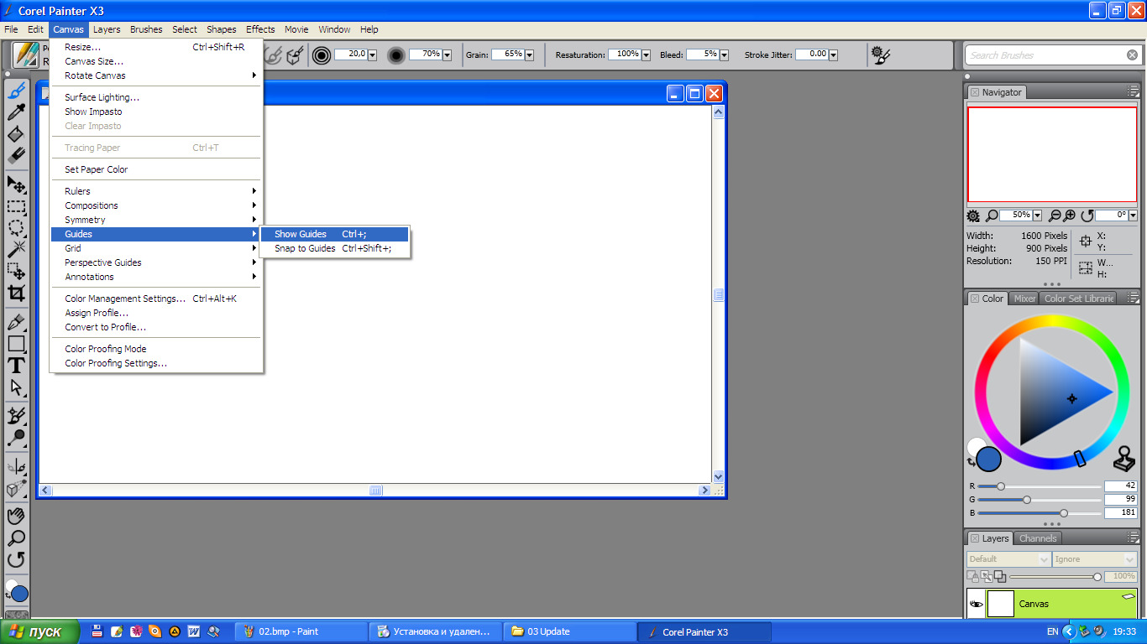Click the Windows Start button
The height and width of the screenshot is (644, 1147).
[40, 631]
